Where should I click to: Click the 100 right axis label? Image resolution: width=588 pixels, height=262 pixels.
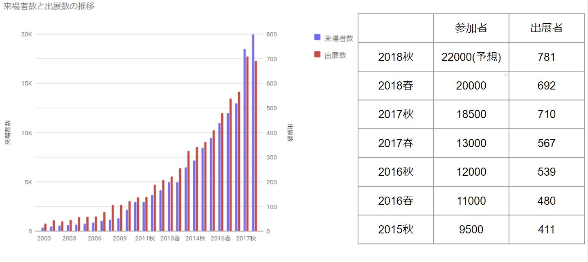pyautogui.click(x=271, y=207)
